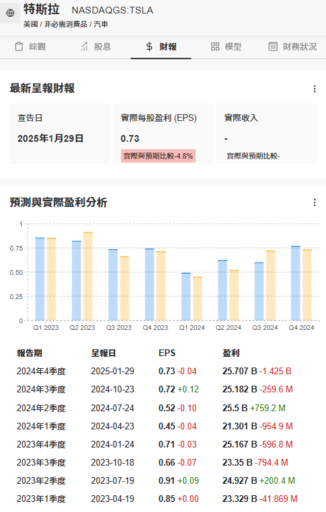The height and width of the screenshot is (512, 326).
Task: Click the 宣告日 2025年1月29日 card
Action: click(60, 134)
